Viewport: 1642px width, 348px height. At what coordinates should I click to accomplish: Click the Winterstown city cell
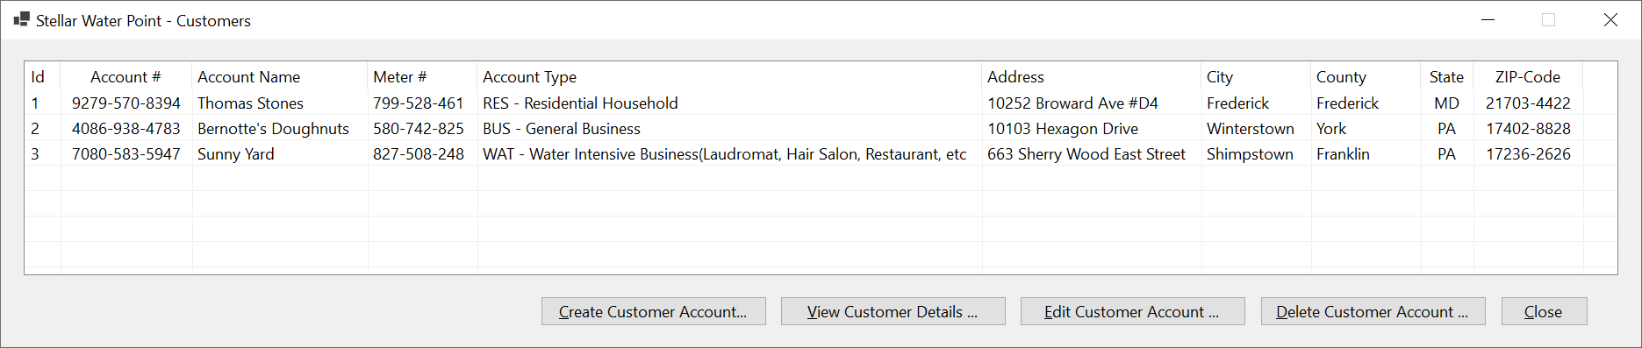(1251, 129)
